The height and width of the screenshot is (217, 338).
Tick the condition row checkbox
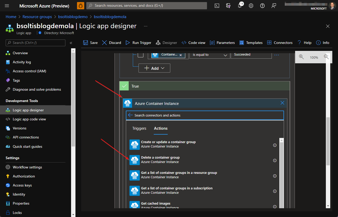pos(141,55)
